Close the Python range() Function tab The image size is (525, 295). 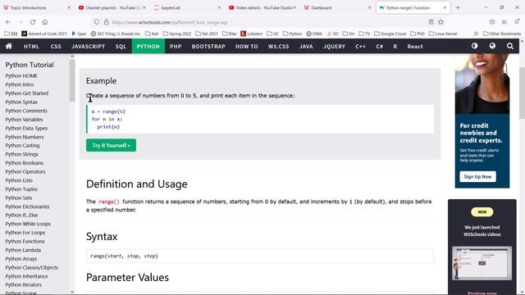coord(445,7)
